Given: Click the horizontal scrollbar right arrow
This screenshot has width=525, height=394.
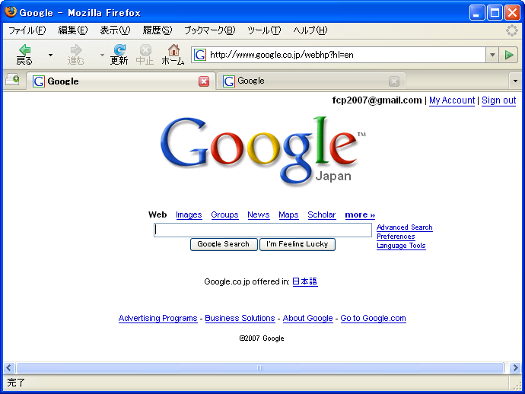Looking at the screenshot, I should [515, 368].
